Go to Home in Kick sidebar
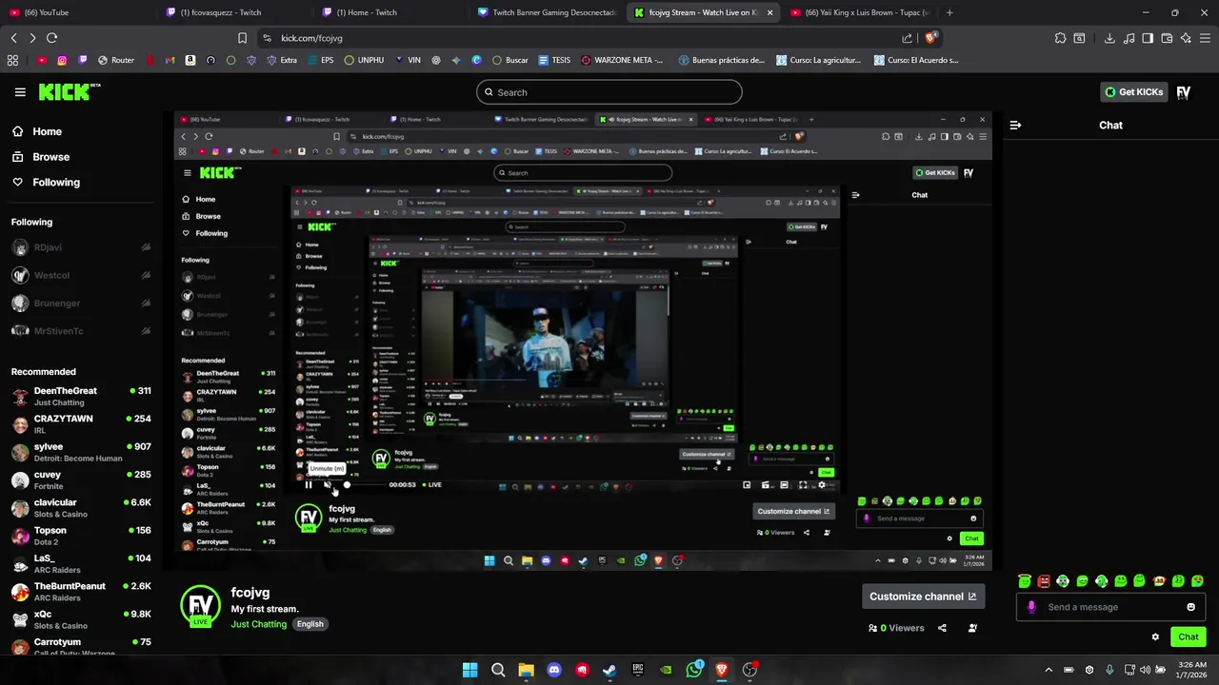The height and width of the screenshot is (685, 1219). coord(38,131)
